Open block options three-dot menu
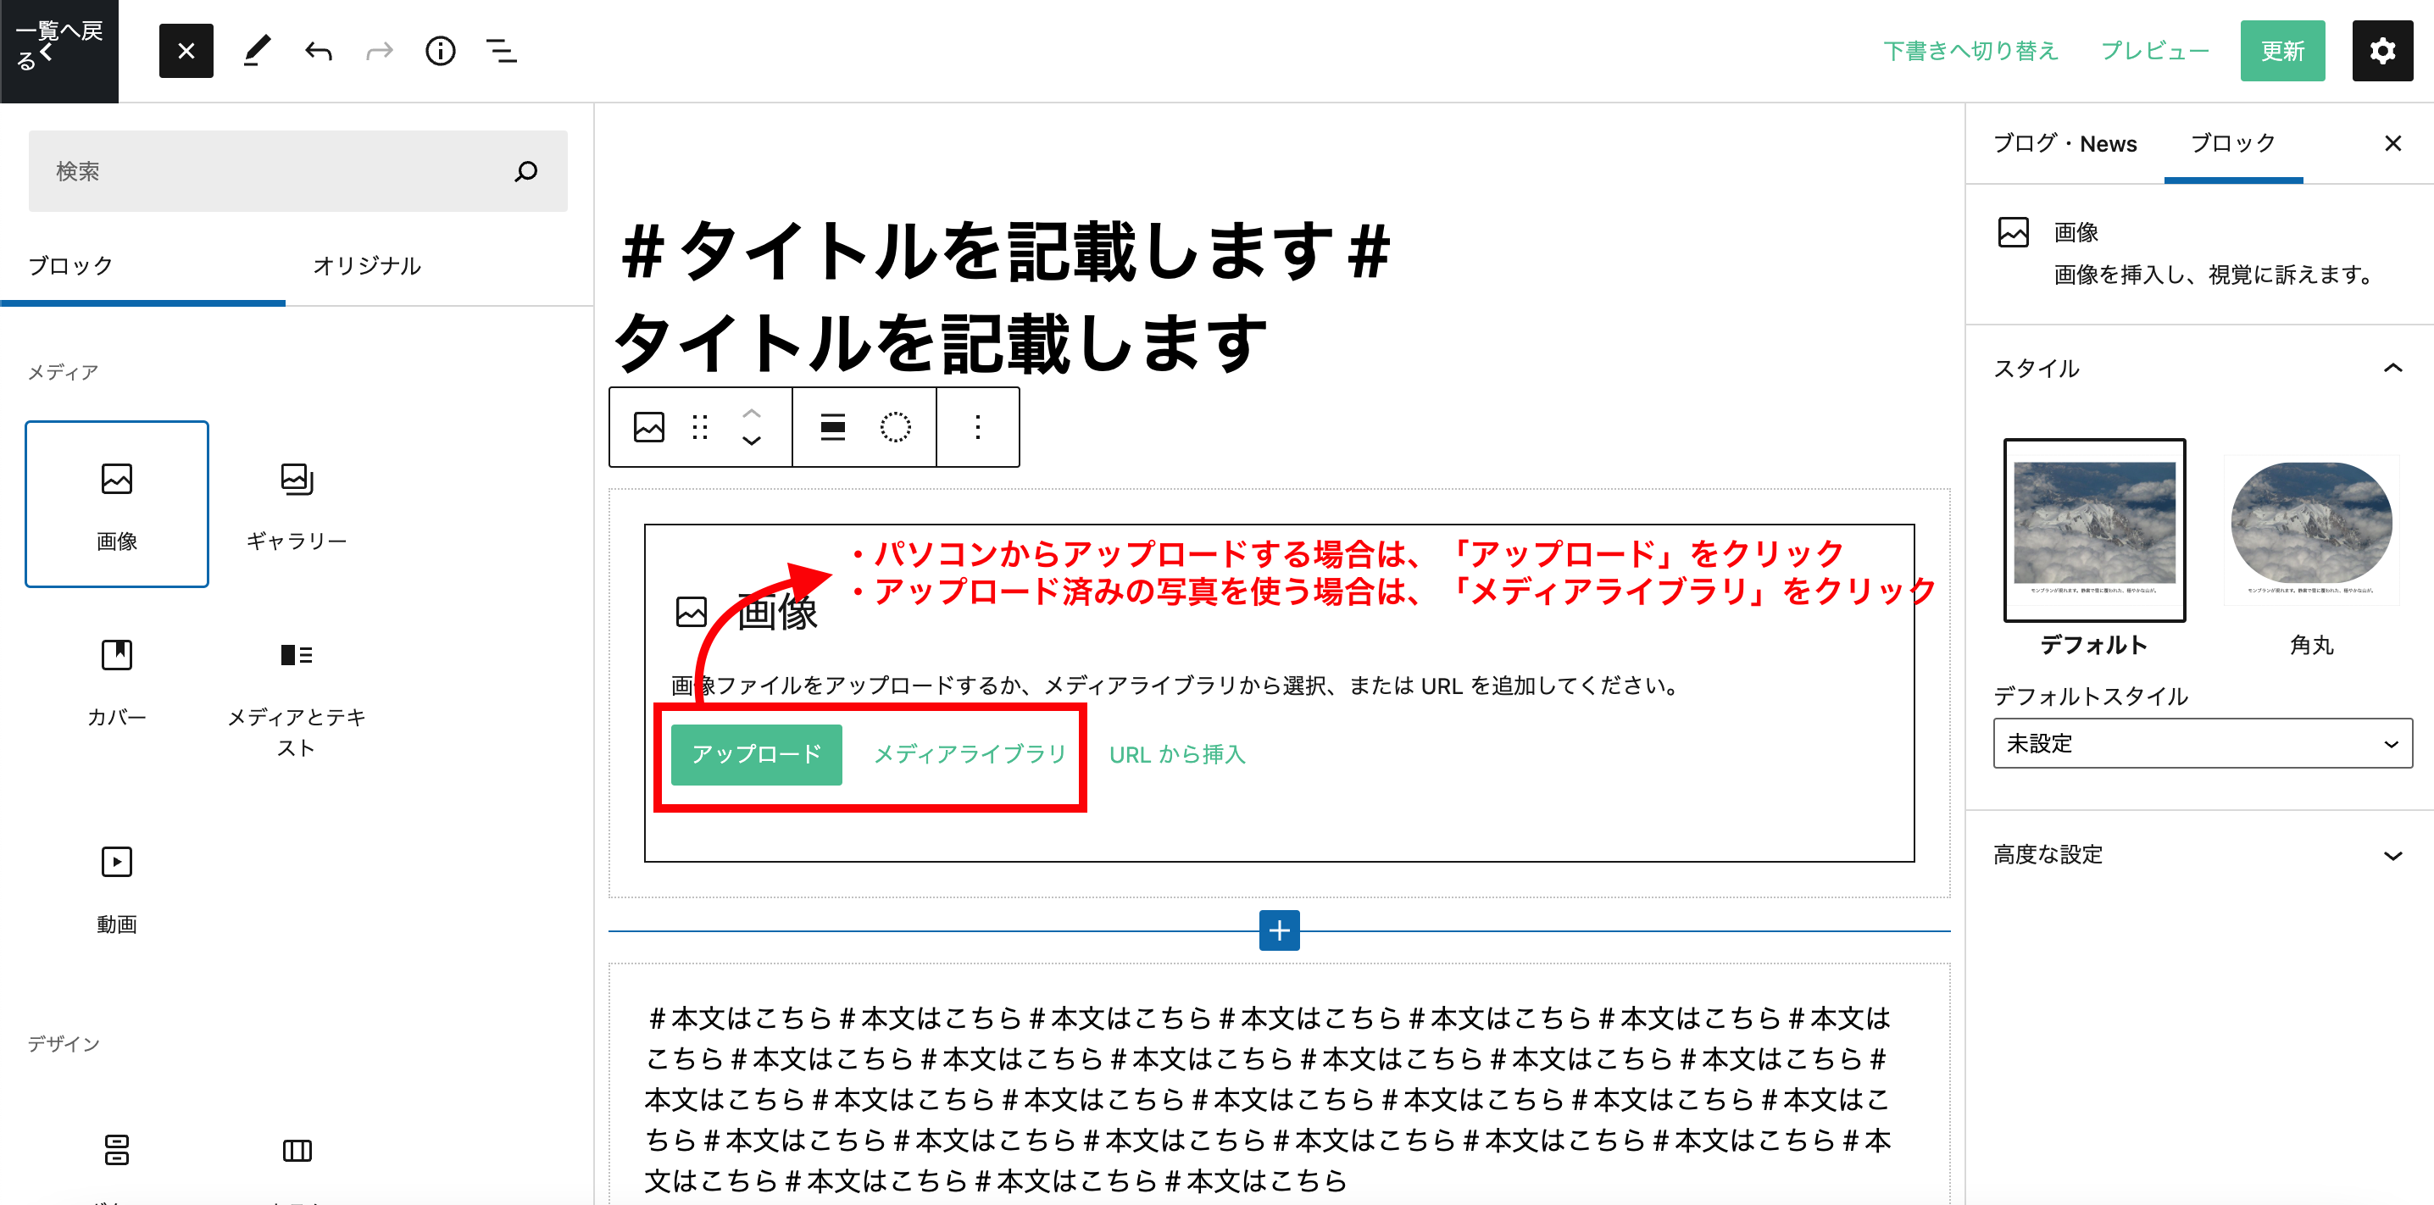Screen dimensions: 2434x1205 tap(978, 427)
